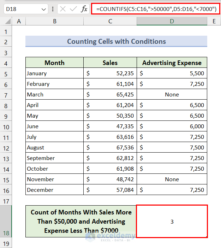Select column B header

54,22
